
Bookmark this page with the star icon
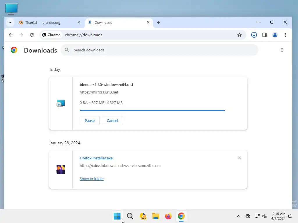click(240, 35)
